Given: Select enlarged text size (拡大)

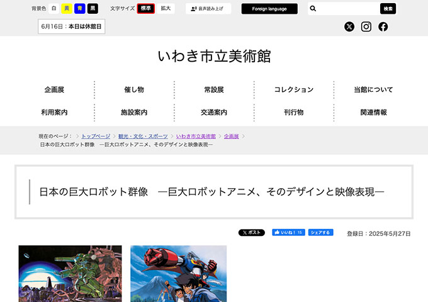Looking at the screenshot, I should pos(166,8).
